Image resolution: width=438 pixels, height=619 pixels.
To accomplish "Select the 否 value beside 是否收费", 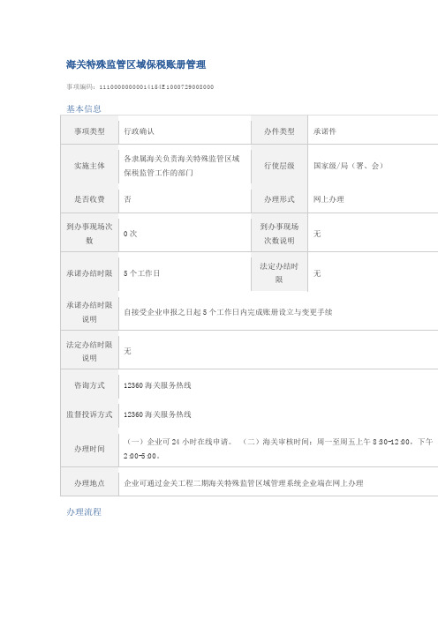I will point(127,199).
